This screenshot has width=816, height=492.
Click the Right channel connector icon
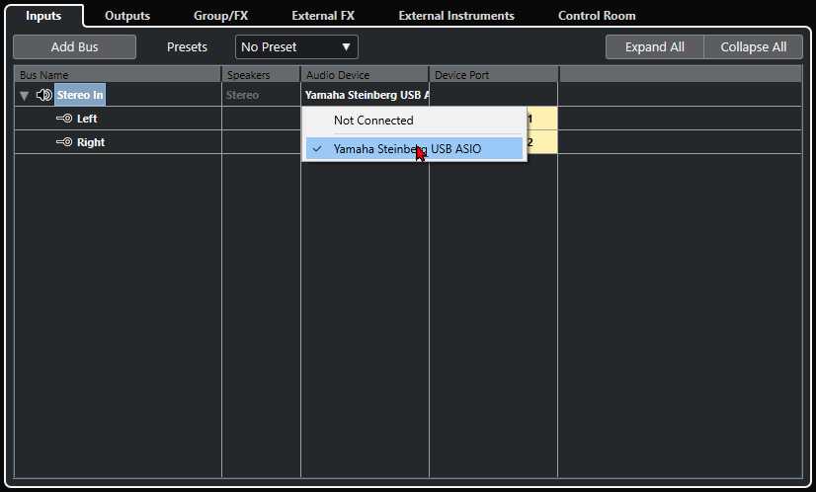[64, 142]
